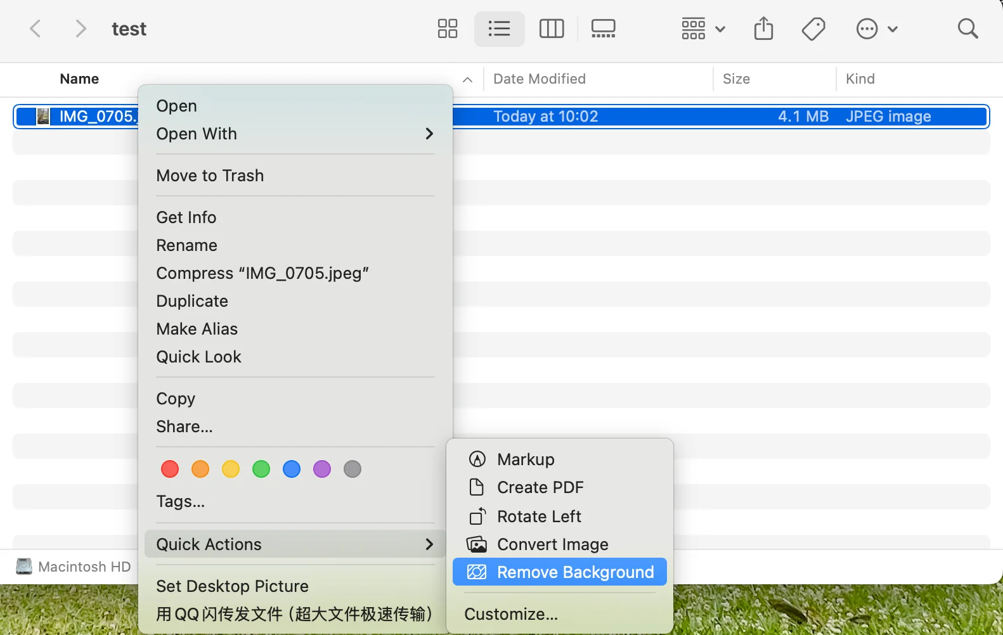Switch to column view
Image resolution: width=1003 pixels, height=635 pixels.
click(552, 29)
